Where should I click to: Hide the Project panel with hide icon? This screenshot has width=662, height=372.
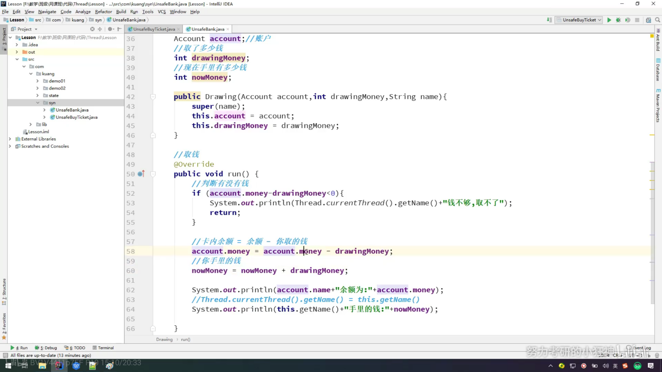pos(120,29)
